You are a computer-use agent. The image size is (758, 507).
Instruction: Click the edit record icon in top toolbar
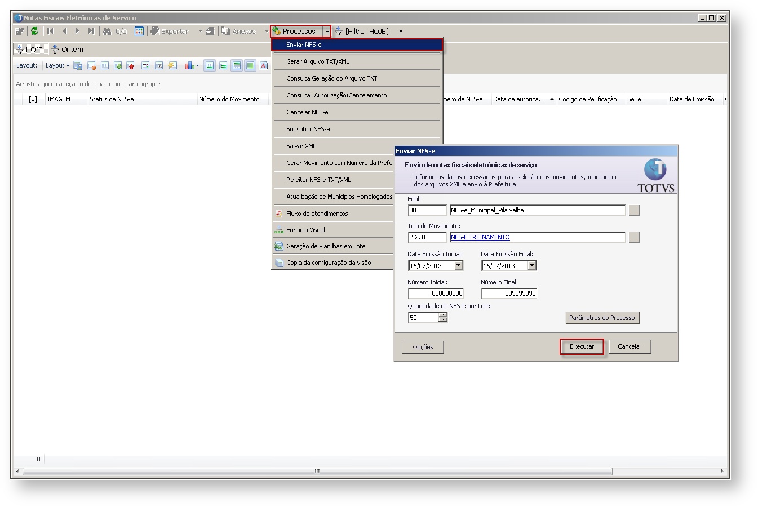(x=19, y=32)
